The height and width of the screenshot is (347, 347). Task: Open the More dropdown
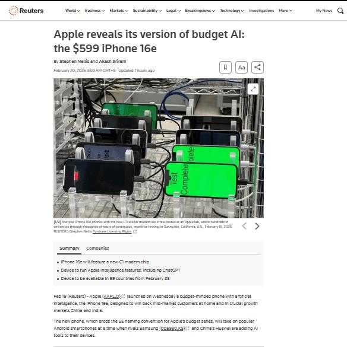[x=285, y=11]
